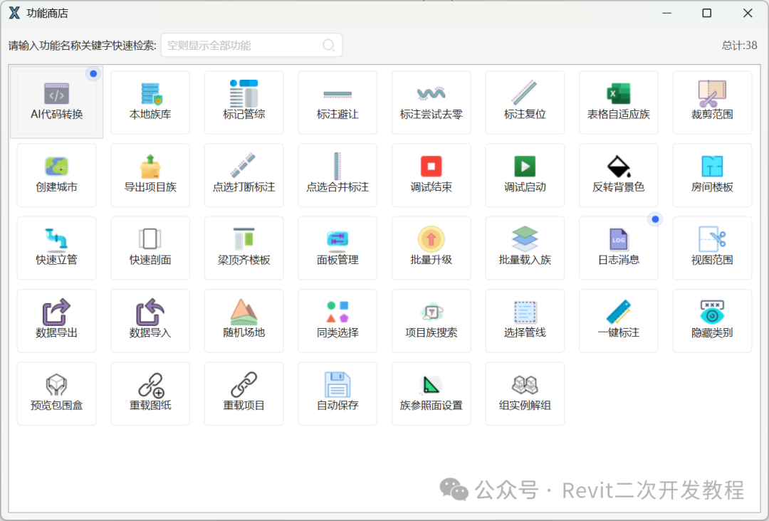769x521 pixels.
Task: Click the magnifier search icon
Action: pos(328,46)
